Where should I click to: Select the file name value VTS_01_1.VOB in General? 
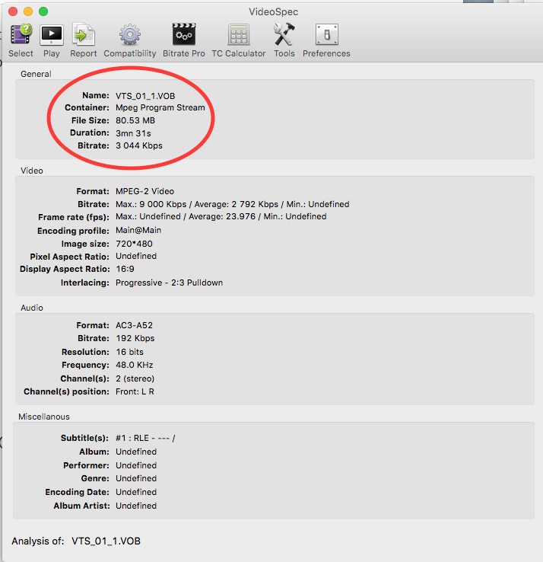click(145, 96)
